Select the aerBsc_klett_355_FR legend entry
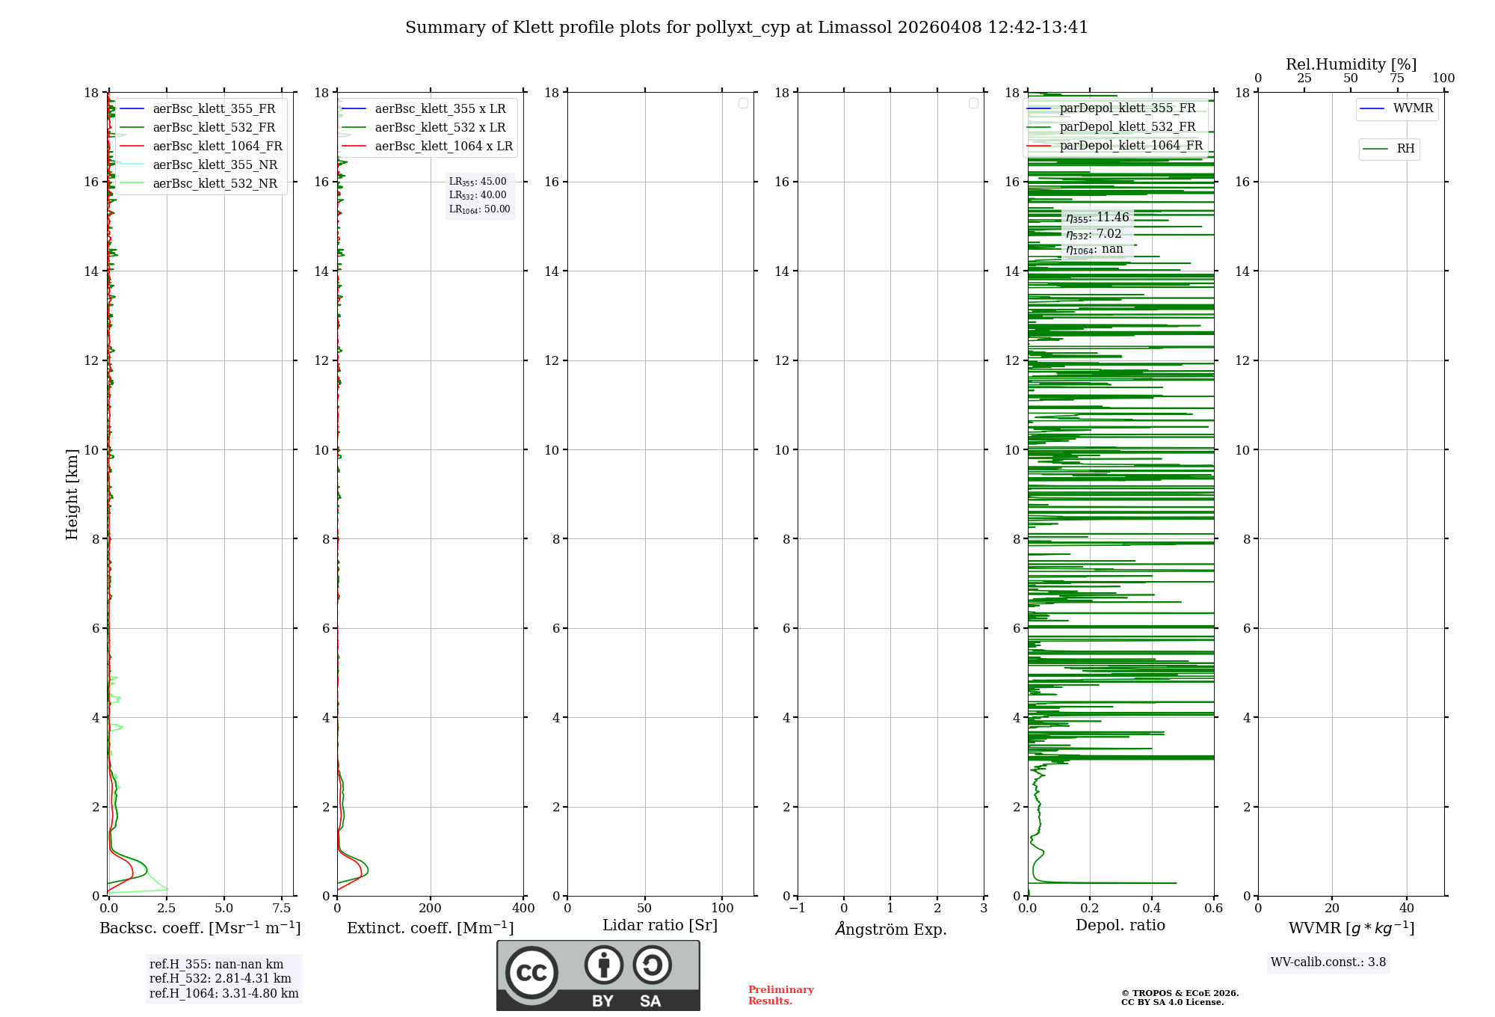This screenshot has height=1017, width=1495. coord(214,109)
